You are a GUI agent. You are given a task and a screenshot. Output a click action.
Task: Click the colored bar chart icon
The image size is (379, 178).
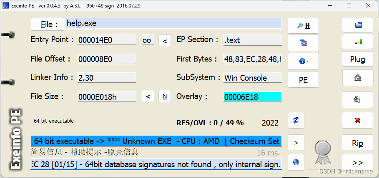357,42
